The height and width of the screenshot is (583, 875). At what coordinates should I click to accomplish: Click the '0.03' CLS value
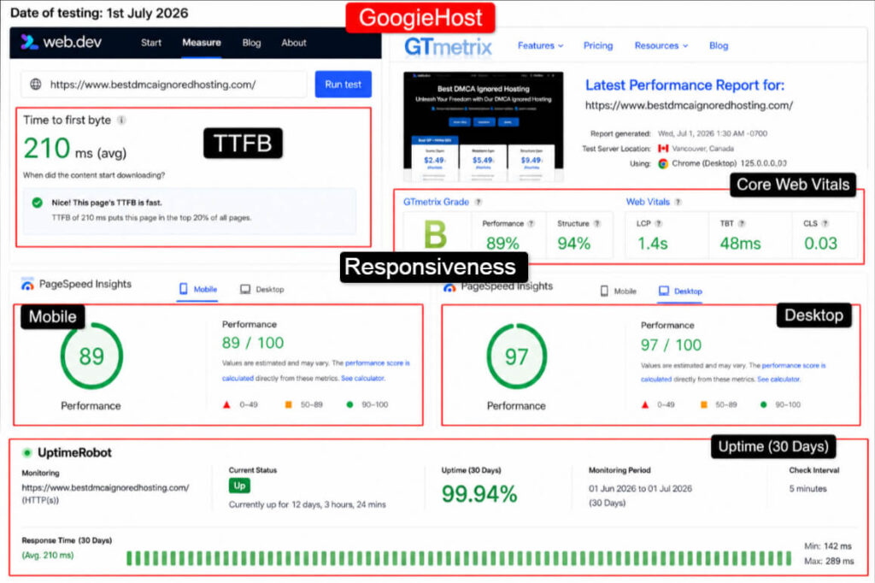click(x=820, y=244)
